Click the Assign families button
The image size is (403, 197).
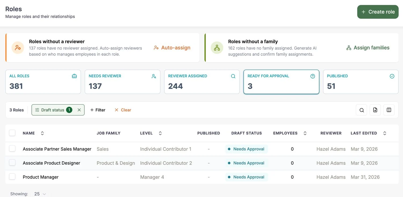pyautogui.click(x=368, y=48)
